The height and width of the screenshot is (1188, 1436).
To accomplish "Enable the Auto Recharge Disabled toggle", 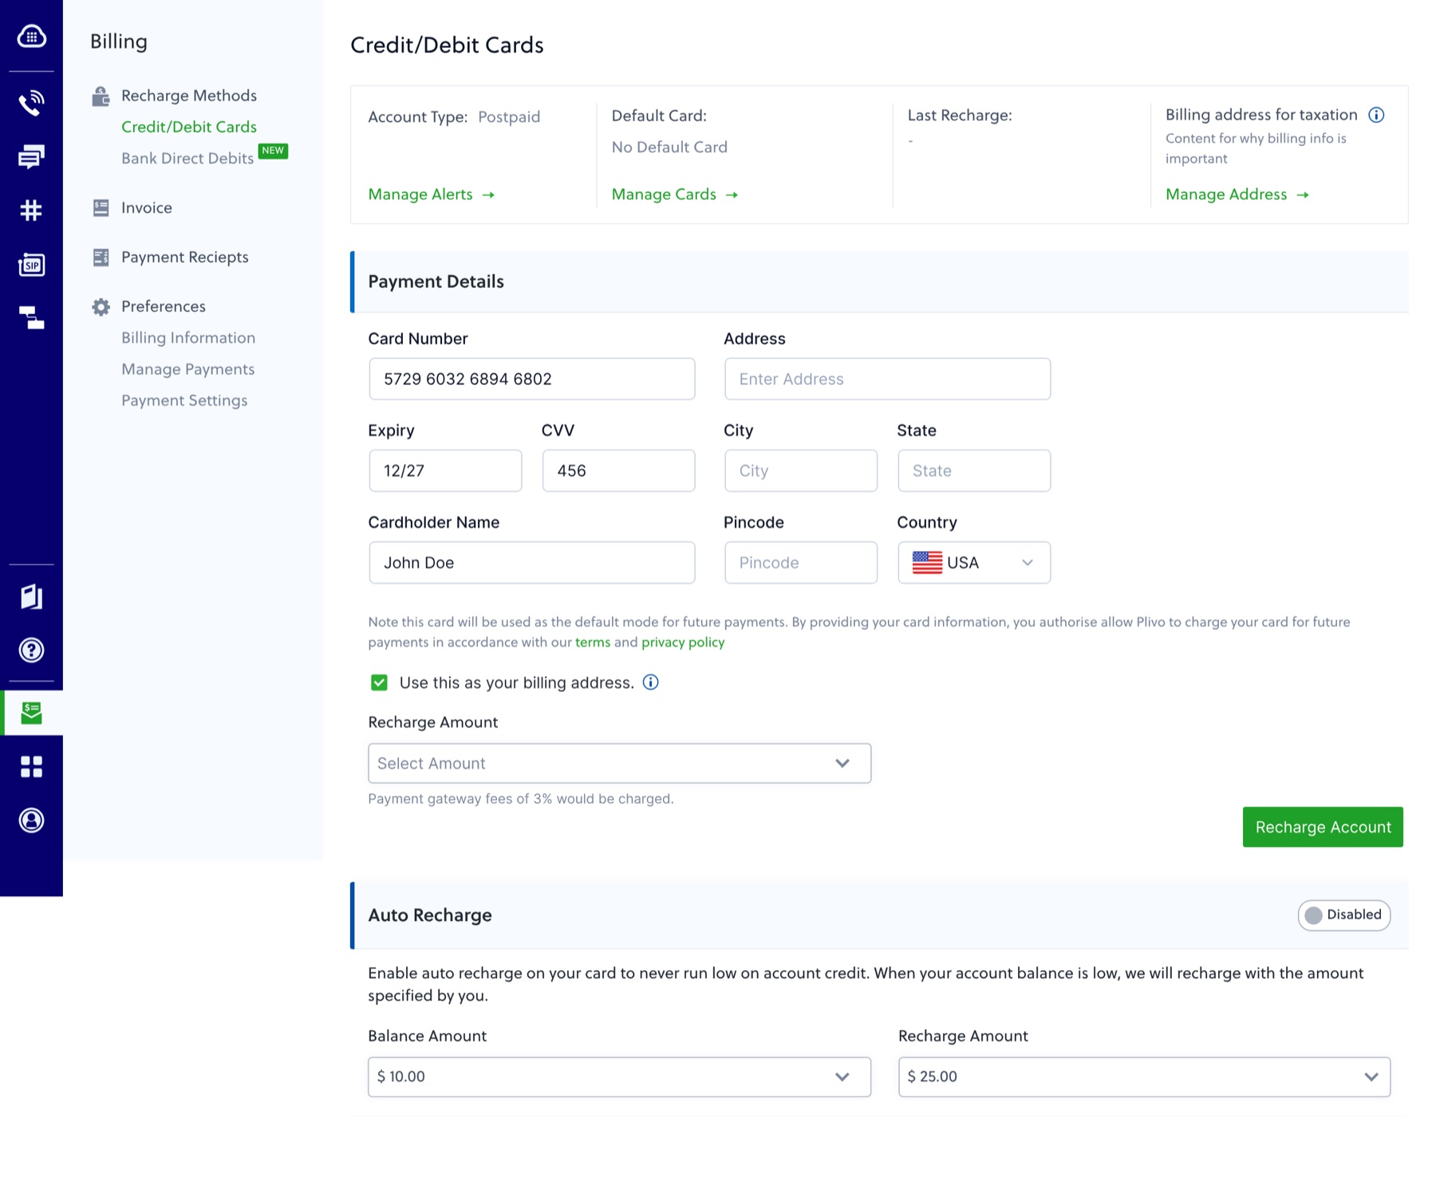I will point(1344,915).
